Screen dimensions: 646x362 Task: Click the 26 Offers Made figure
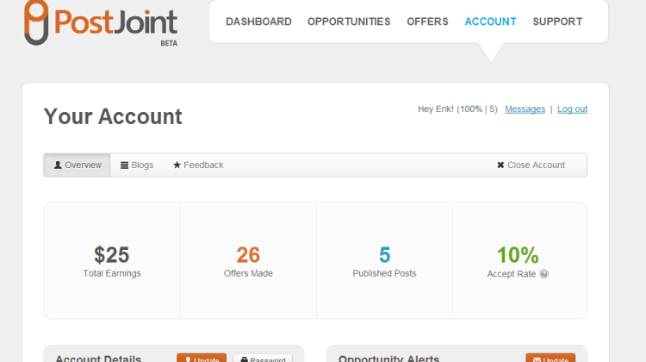click(248, 255)
